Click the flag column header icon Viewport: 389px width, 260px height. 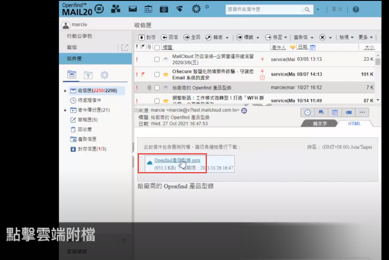tap(143, 47)
